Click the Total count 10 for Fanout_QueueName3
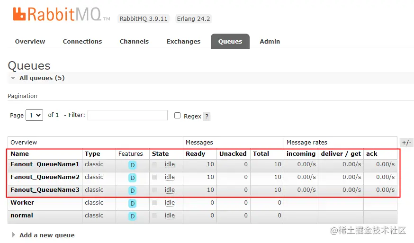 click(278, 189)
